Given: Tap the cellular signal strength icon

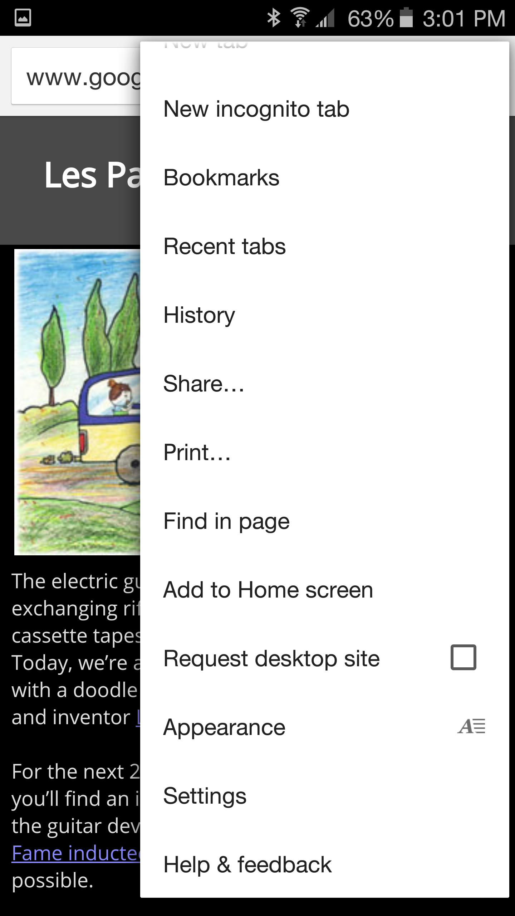Looking at the screenshot, I should (x=325, y=18).
